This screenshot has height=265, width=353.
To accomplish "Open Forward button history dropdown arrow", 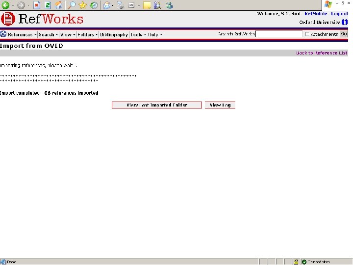I will pyautogui.click(x=28, y=5).
